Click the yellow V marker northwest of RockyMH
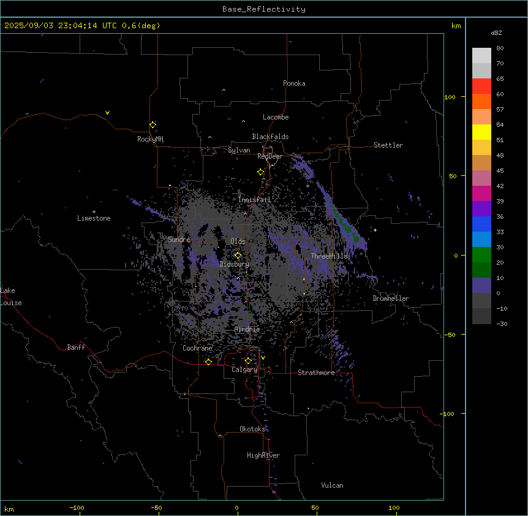 (107, 113)
